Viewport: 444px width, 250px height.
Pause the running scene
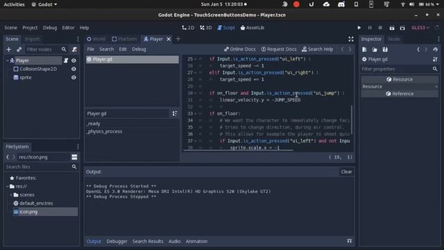(370, 28)
